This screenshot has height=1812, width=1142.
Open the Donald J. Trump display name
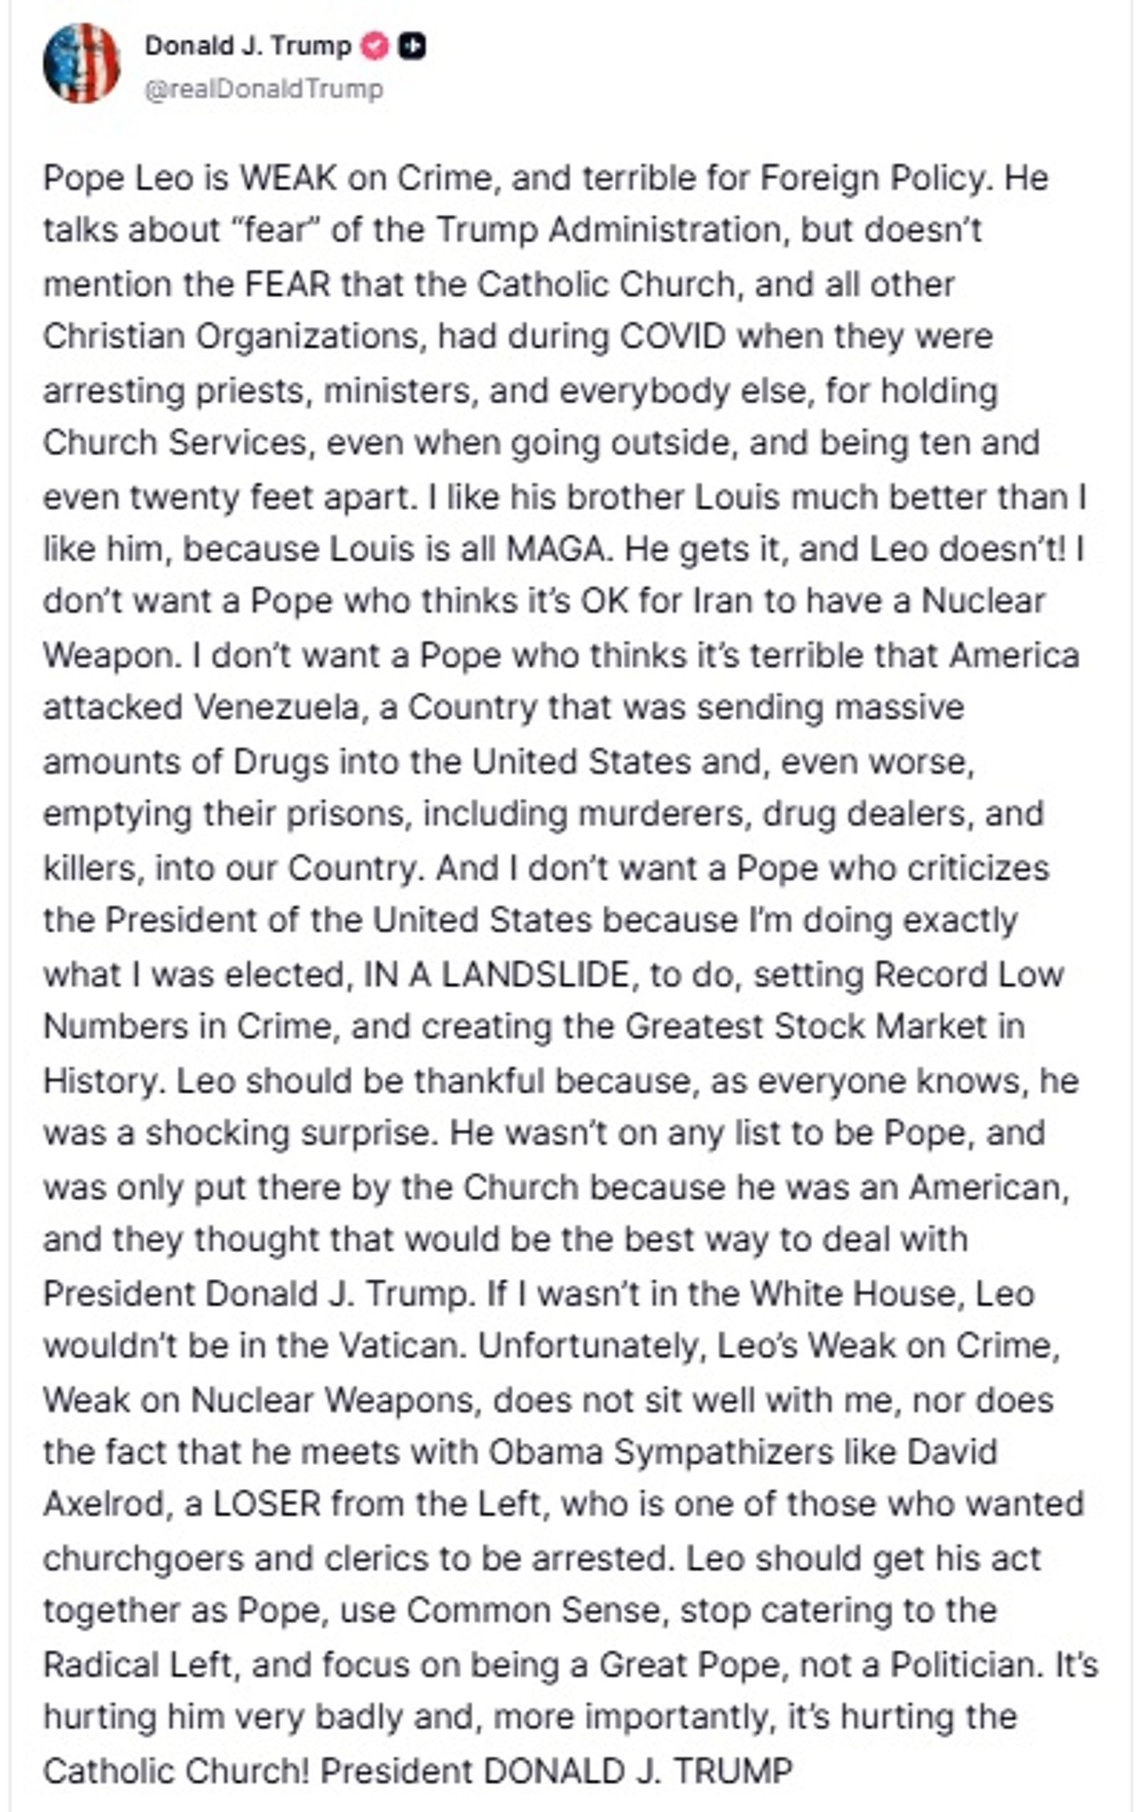point(248,46)
